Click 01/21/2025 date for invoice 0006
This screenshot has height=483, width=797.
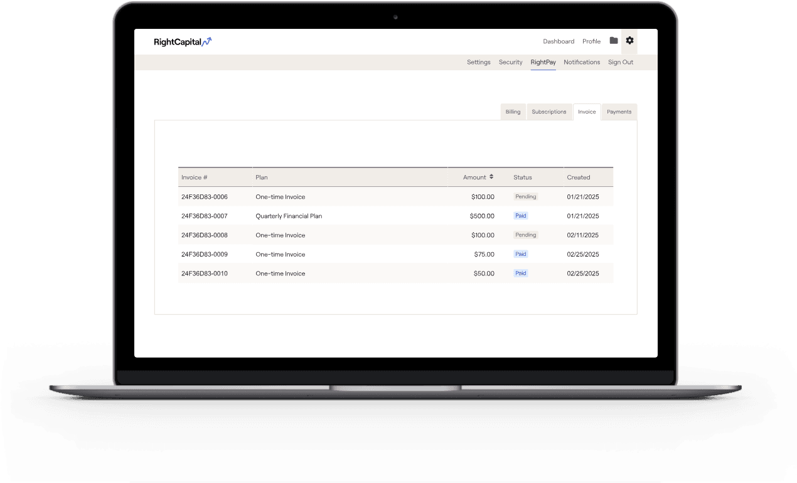[x=583, y=197]
